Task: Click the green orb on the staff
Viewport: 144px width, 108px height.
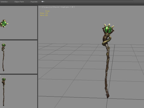Action: pyautogui.click(x=108, y=29)
